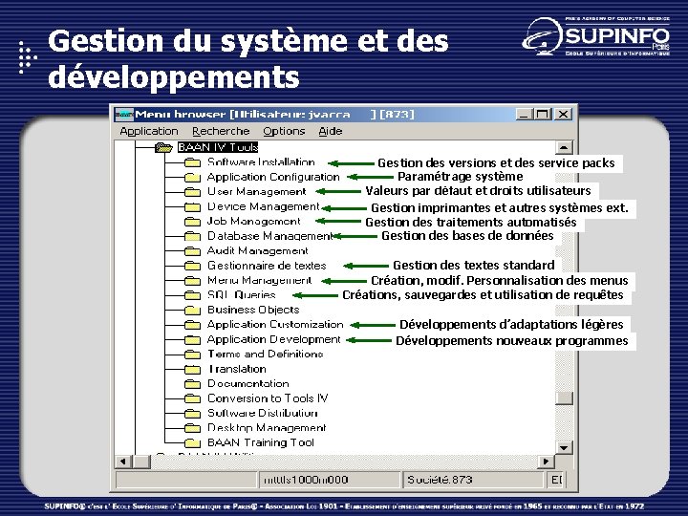Click the BAAN window title bar icon
The width and height of the screenshot is (688, 516).
point(124,115)
